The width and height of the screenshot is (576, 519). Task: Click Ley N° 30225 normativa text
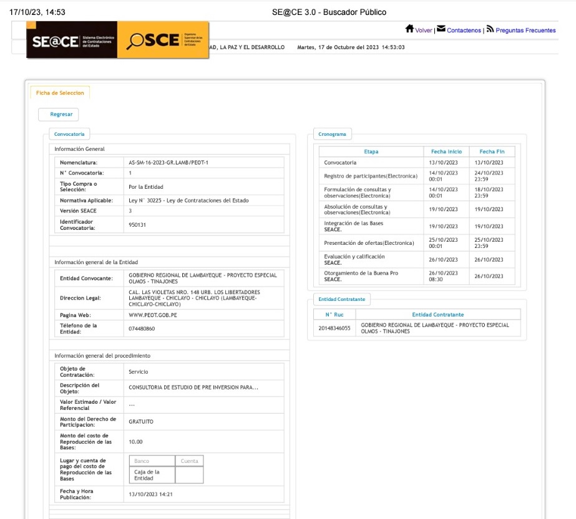click(x=188, y=200)
